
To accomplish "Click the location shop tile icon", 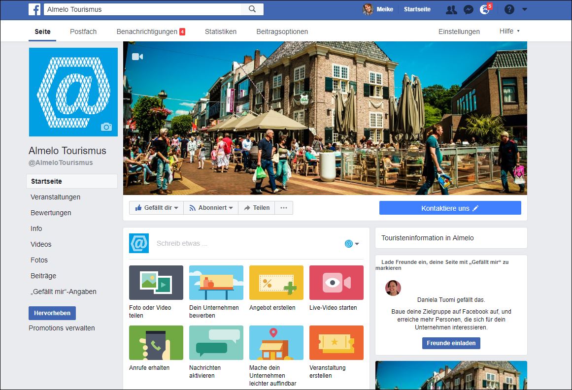I will pyautogui.click(x=276, y=343).
